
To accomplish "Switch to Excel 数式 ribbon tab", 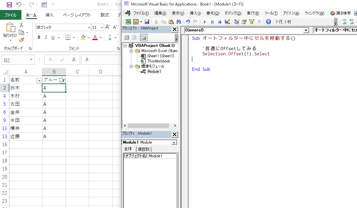I will [104, 15].
